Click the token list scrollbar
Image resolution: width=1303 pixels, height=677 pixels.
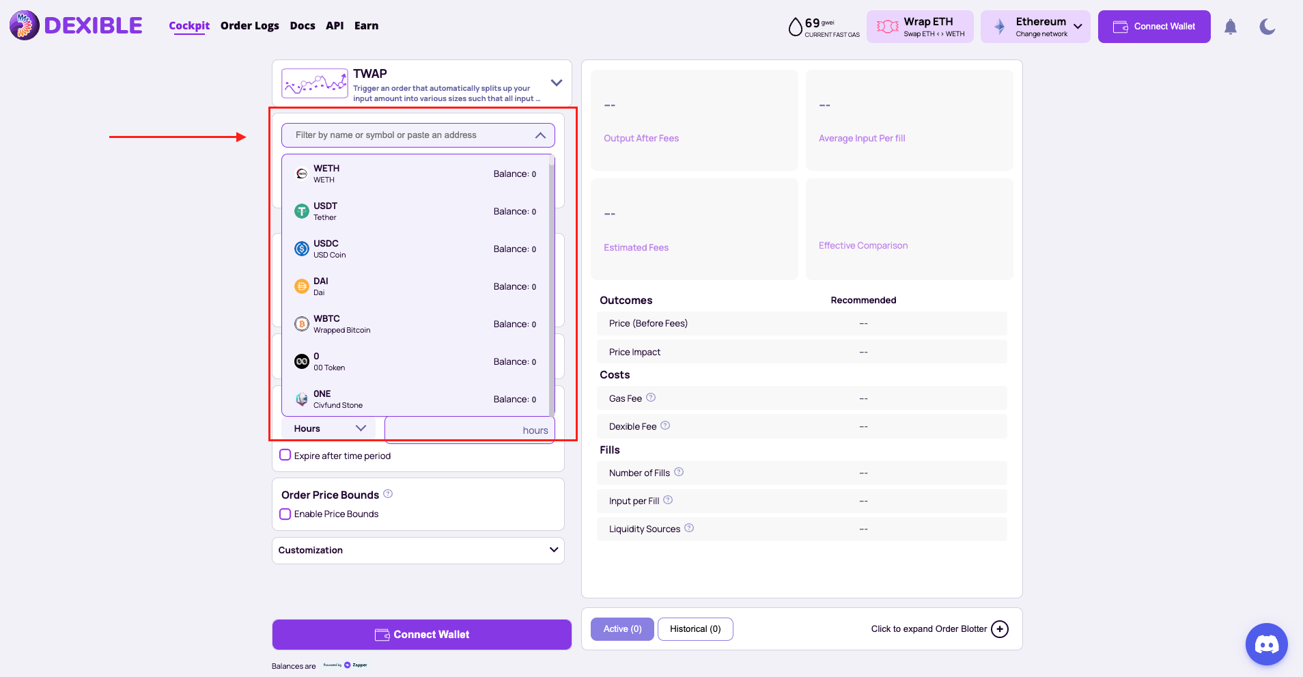tap(552, 286)
